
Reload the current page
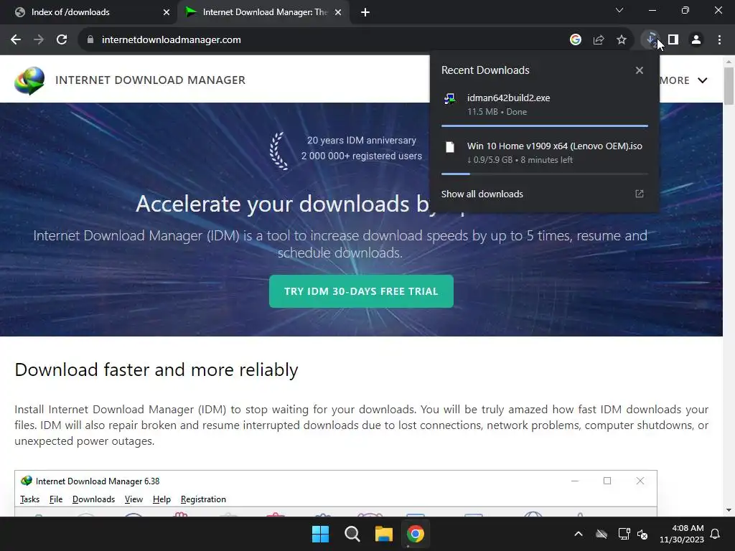(62, 40)
